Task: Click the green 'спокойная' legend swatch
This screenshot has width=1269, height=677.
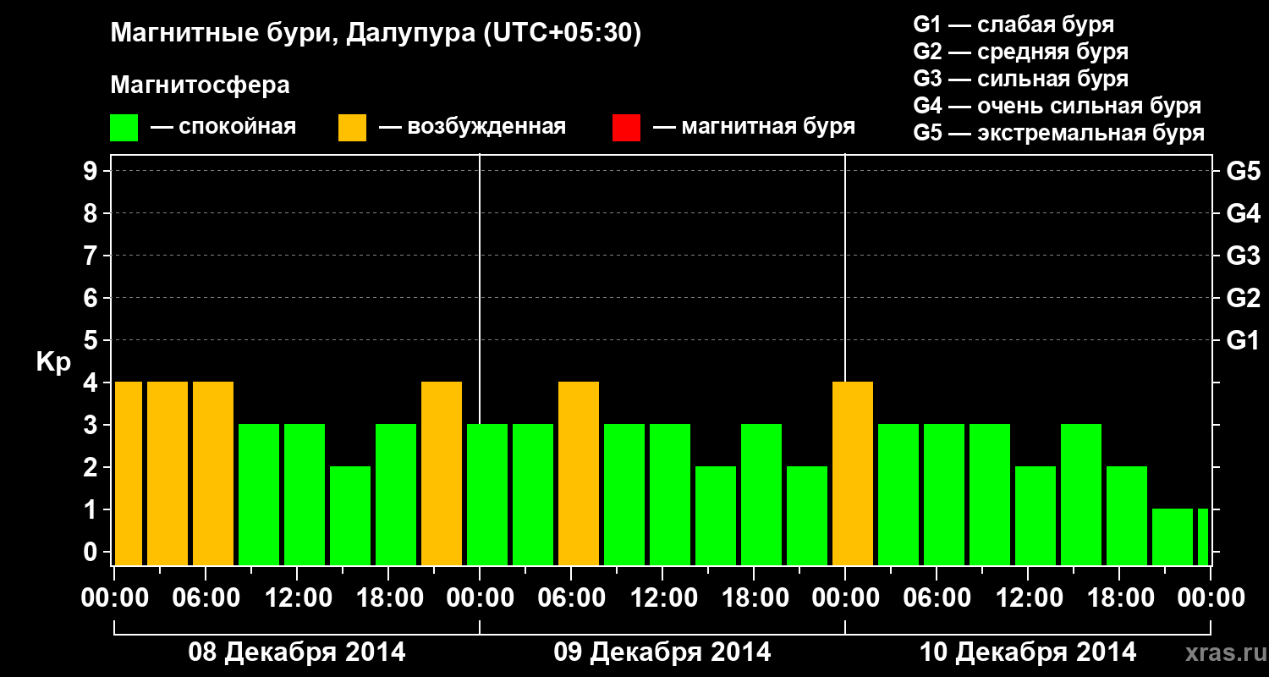Action: click(124, 128)
